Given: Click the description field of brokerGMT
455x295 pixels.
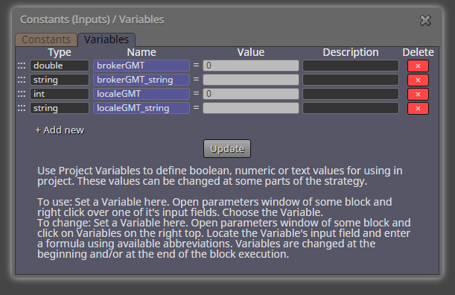Looking at the screenshot, I should [351, 66].
